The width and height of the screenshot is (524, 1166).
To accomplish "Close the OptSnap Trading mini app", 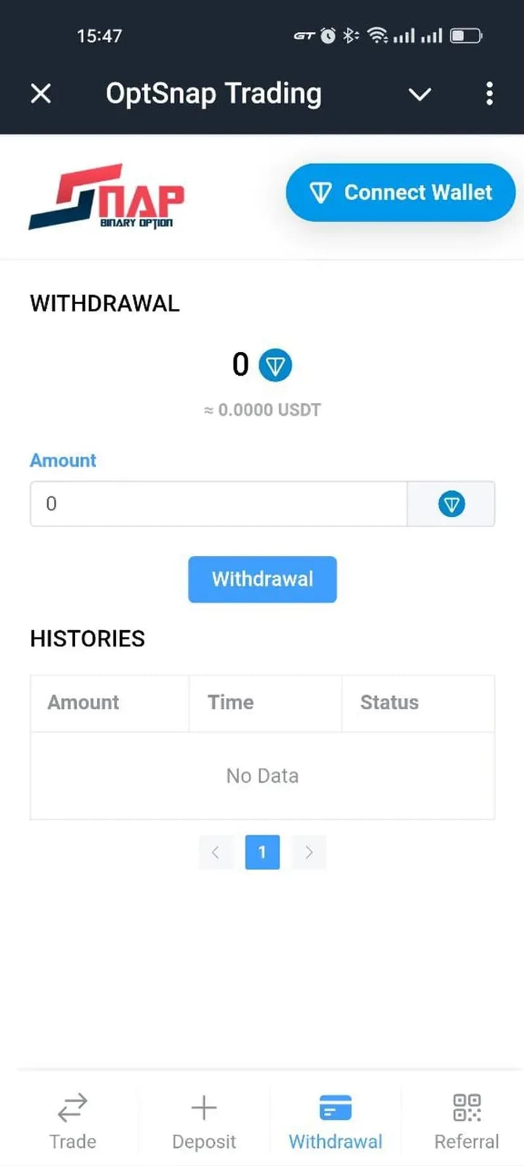I will (x=41, y=94).
